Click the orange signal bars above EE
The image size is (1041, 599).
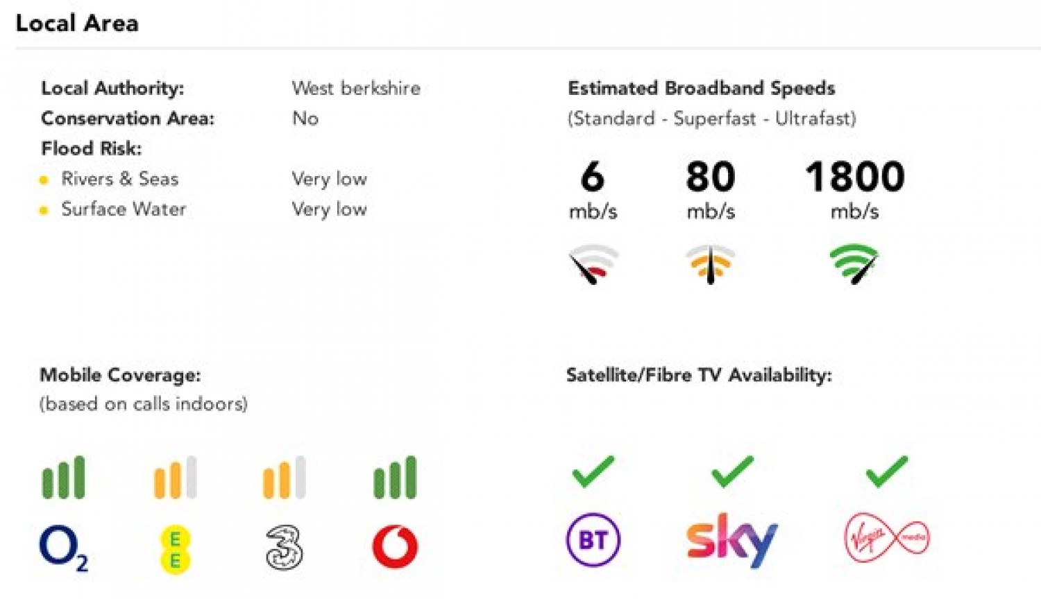[x=175, y=477]
